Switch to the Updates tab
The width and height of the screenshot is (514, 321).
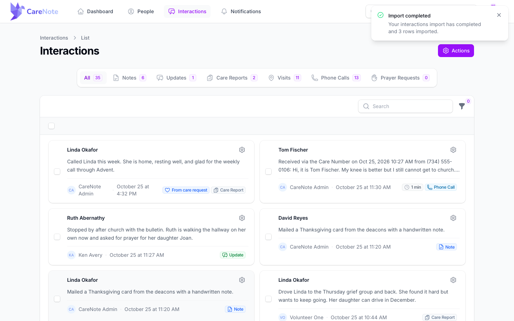click(176, 78)
